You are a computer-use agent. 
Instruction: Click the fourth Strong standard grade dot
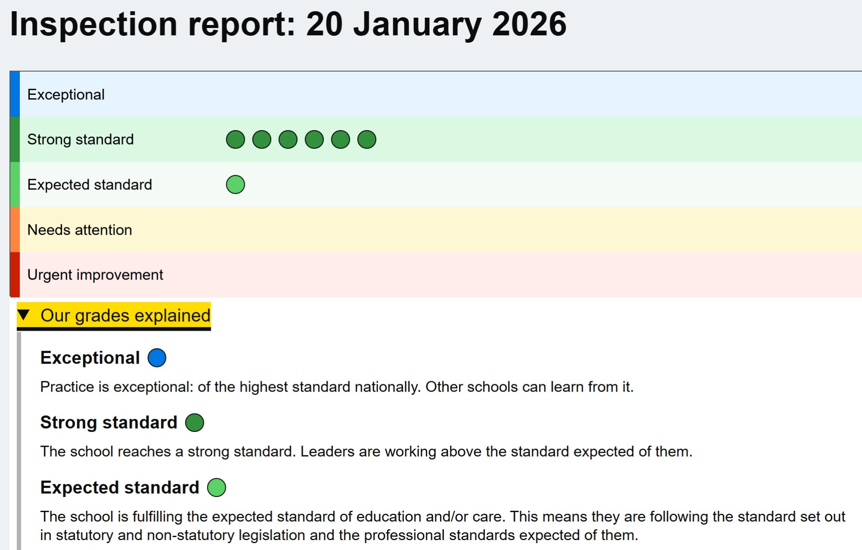pyautogui.click(x=314, y=140)
